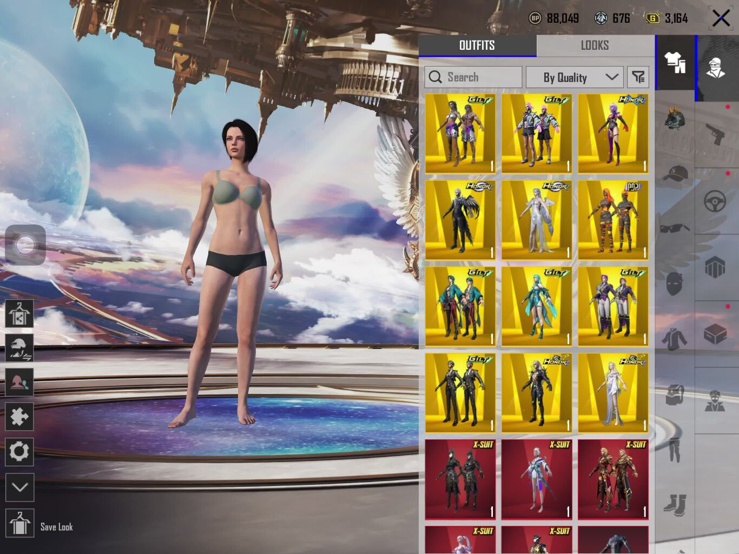Click the puzzle piece icon
The height and width of the screenshot is (554, 739).
19,417
